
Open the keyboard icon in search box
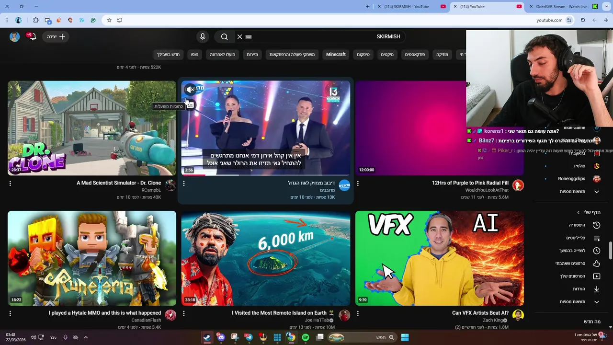pos(248,37)
